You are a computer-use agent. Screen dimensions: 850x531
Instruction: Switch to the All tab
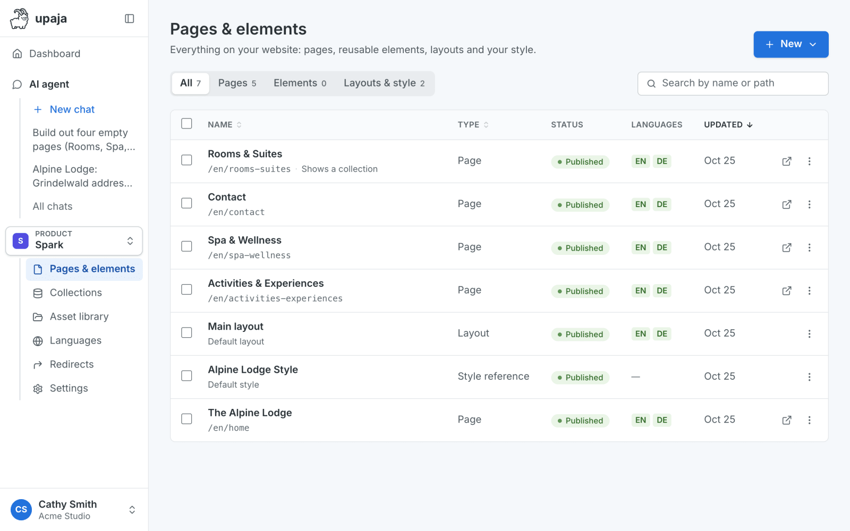(x=190, y=83)
